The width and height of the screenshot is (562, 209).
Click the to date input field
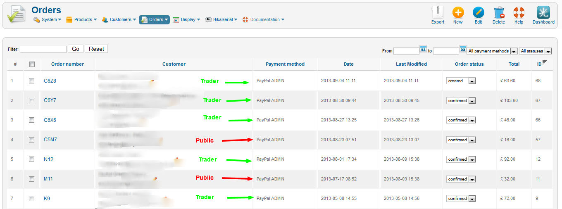[446, 51]
